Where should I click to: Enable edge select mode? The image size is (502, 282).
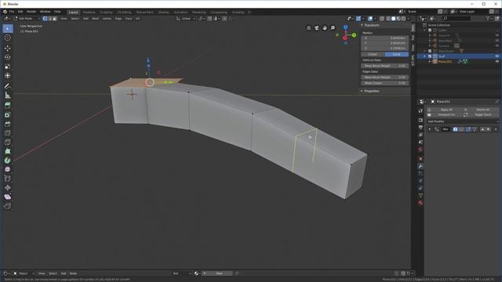coord(50,19)
